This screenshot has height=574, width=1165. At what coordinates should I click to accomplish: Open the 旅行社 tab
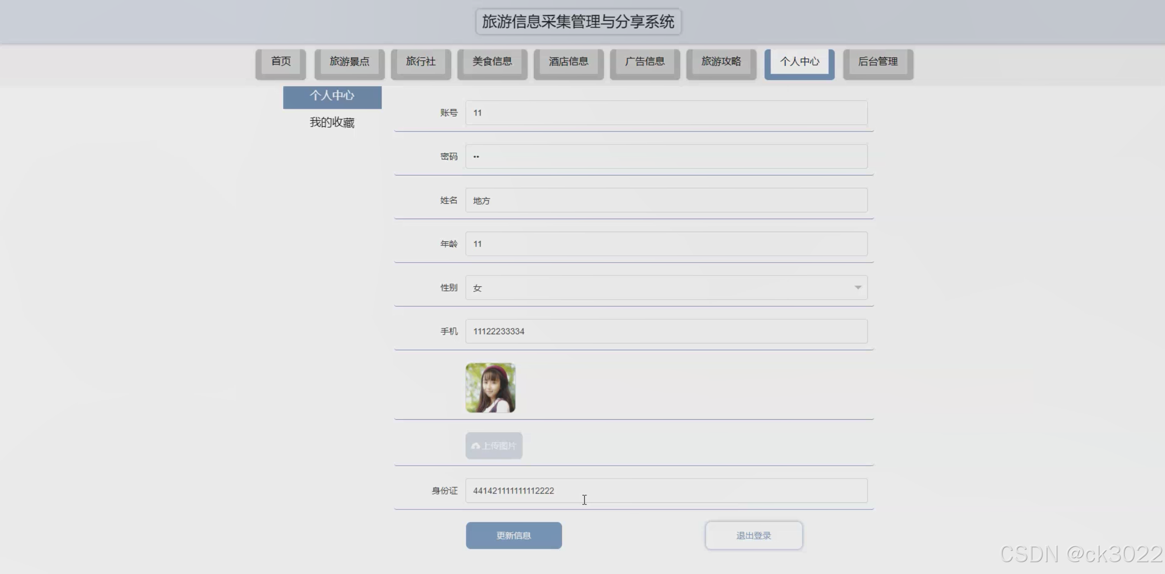420,62
